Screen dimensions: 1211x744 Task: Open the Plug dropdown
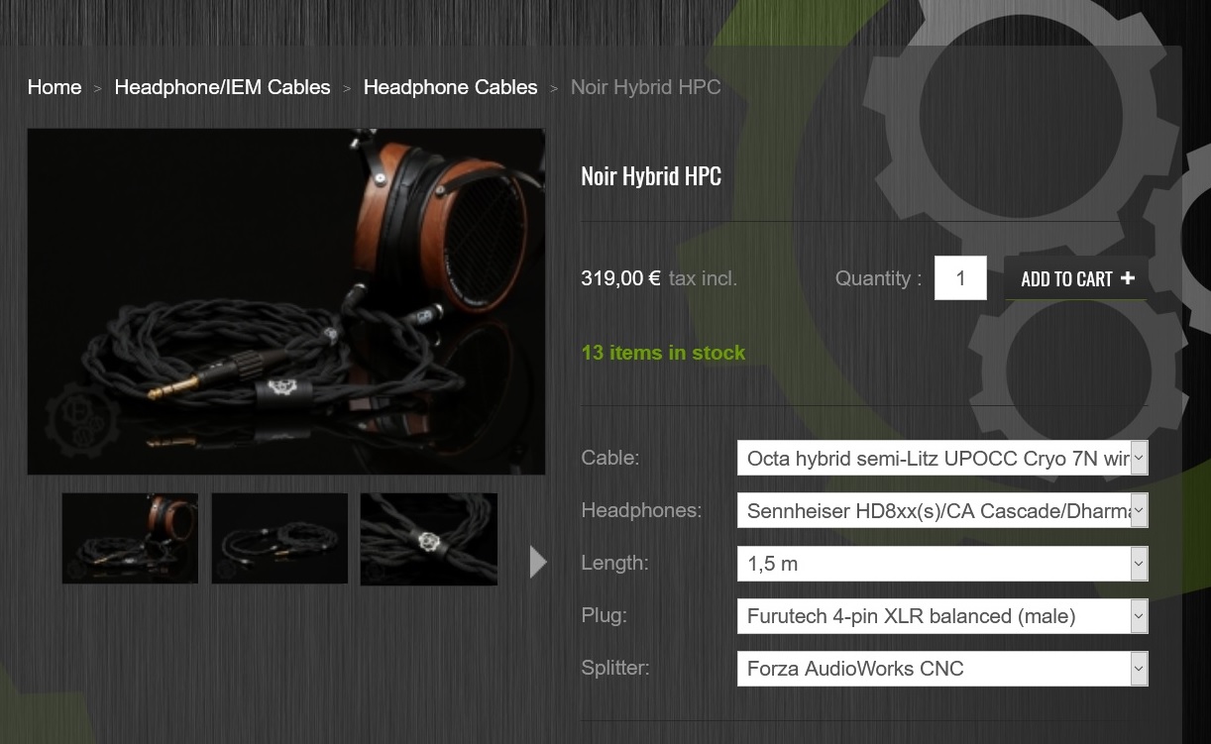point(942,616)
